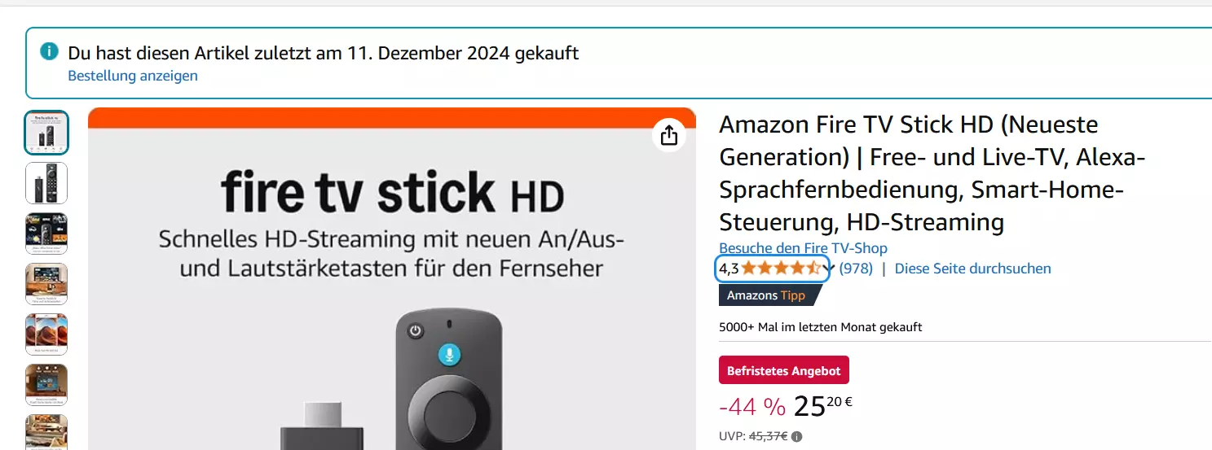Select the thumbnail showing stick and remote
Viewport: 1212px width, 450px height.
[46, 183]
